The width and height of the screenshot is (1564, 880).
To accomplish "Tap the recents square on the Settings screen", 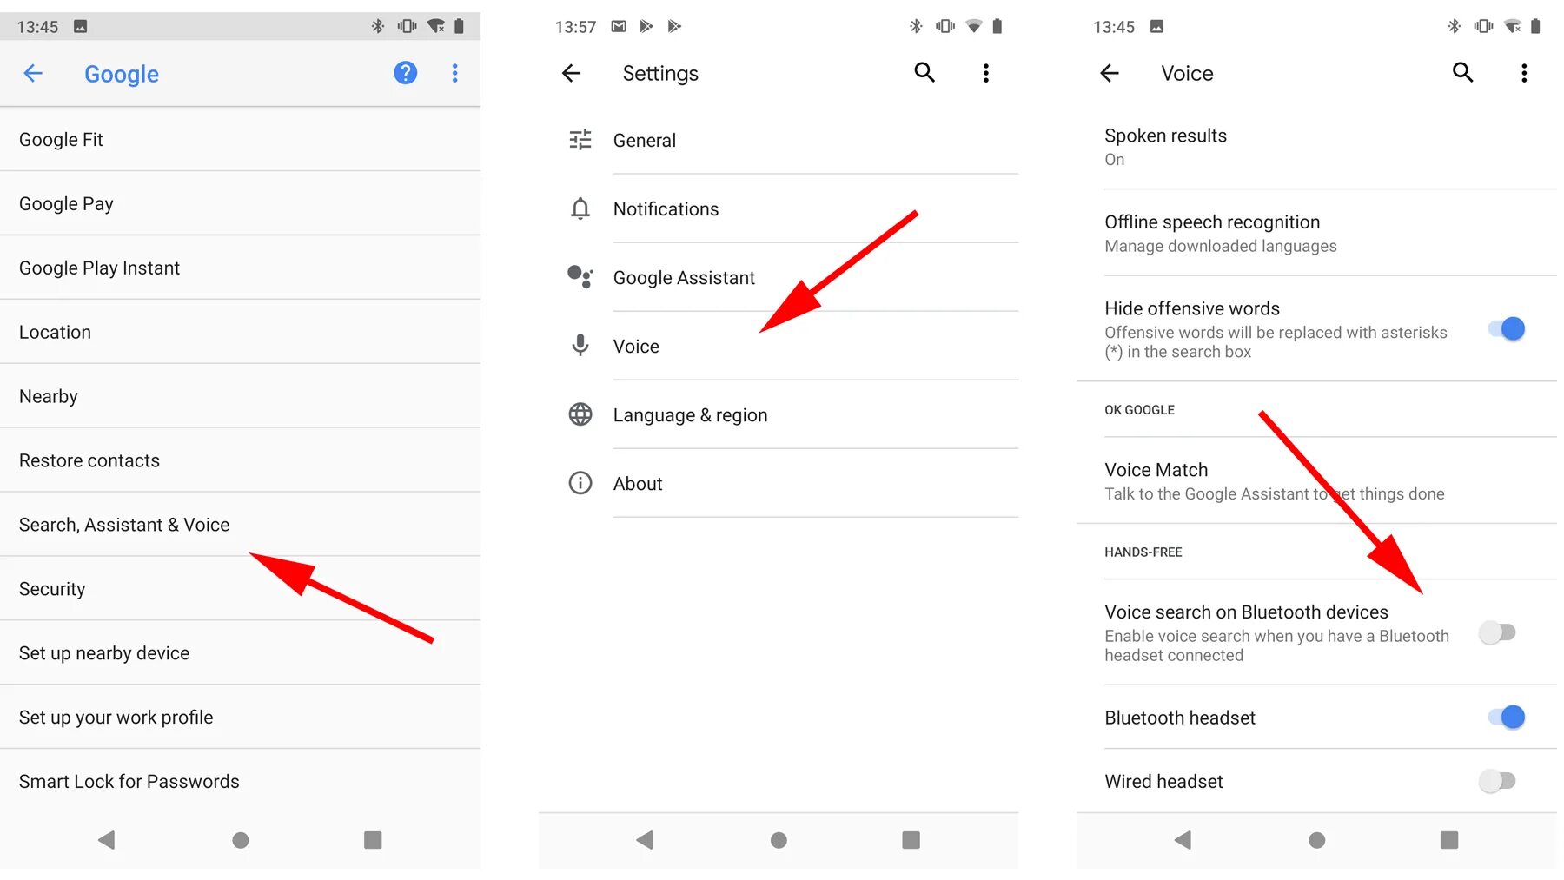I will [911, 840].
